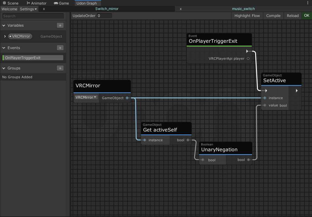This screenshot has width=312, height=217.
Task: Click the VRCMirror GameObject output port
Action: 127,98
